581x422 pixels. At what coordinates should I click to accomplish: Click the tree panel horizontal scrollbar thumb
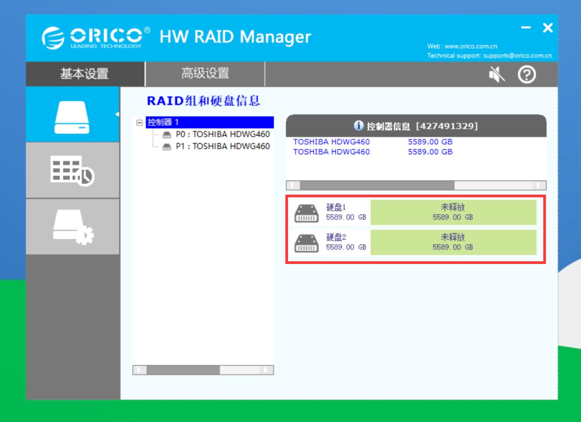183,370
